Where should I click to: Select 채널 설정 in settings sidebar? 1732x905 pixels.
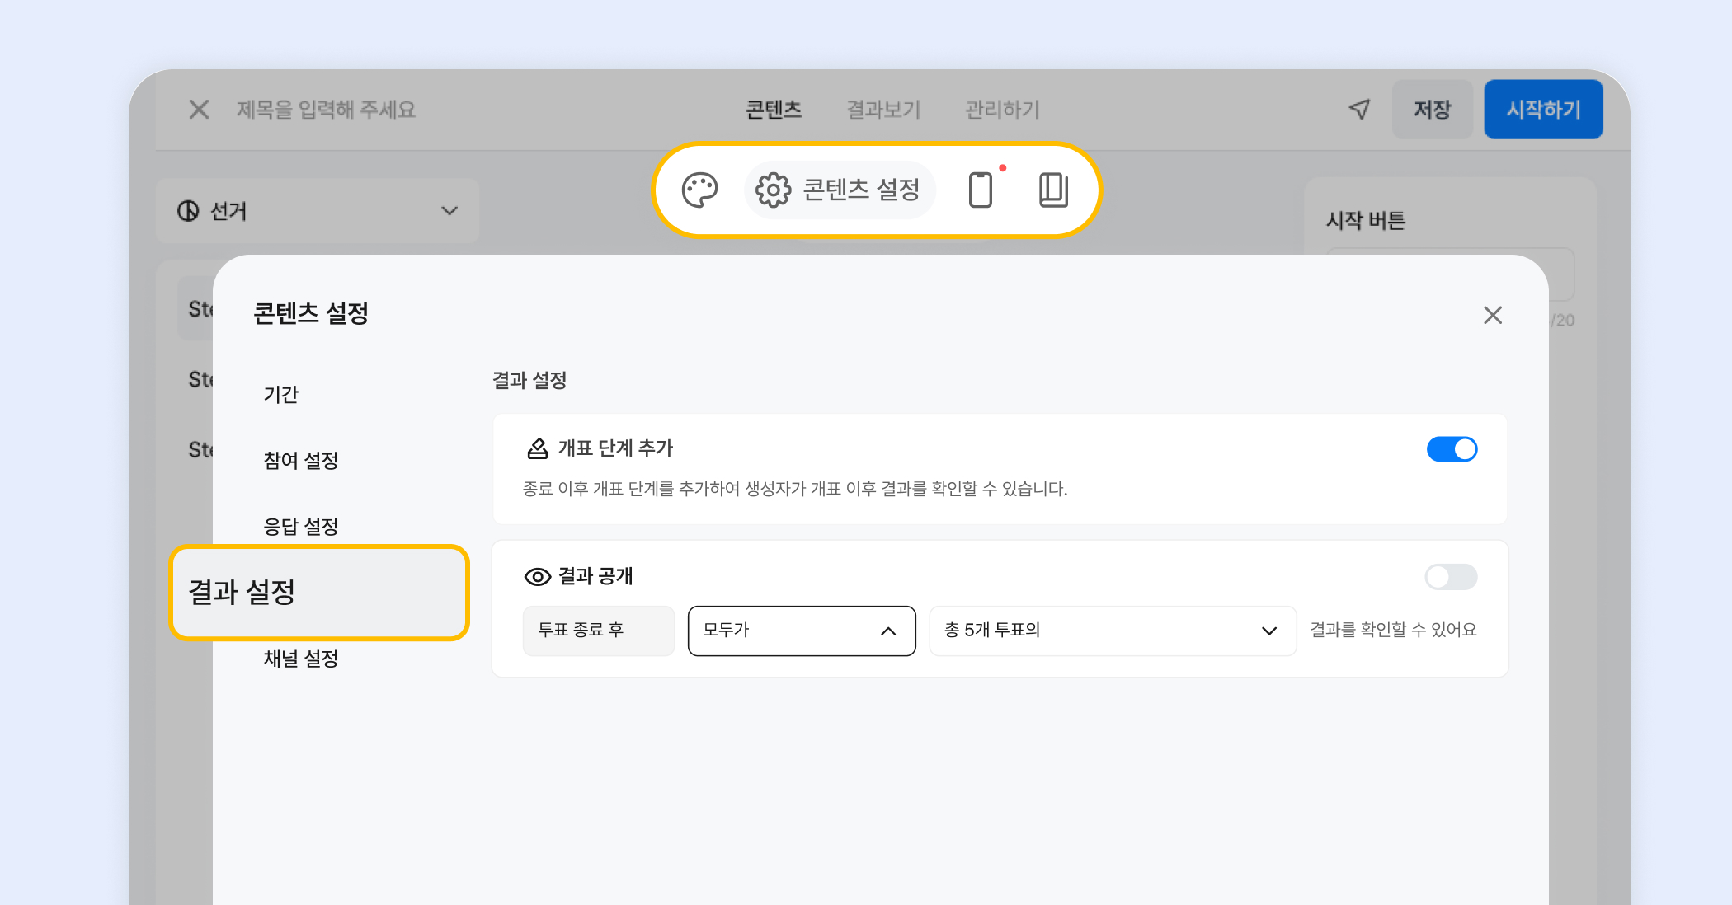[301, 659]
